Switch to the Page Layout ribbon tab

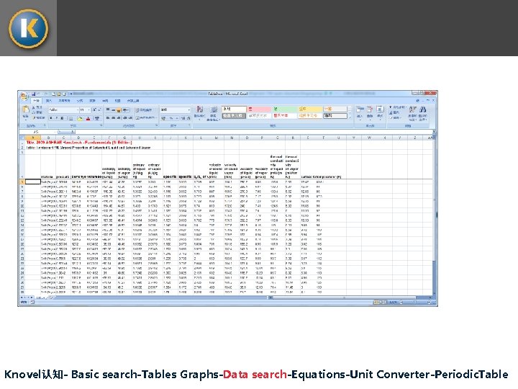(x=64, y=101)
